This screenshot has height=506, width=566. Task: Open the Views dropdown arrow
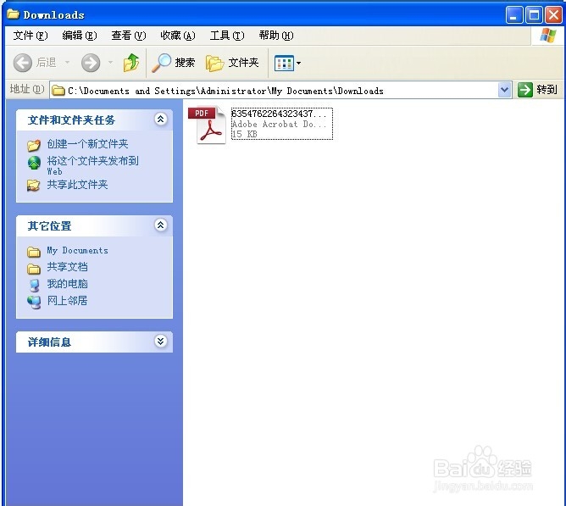coord(298,64)
